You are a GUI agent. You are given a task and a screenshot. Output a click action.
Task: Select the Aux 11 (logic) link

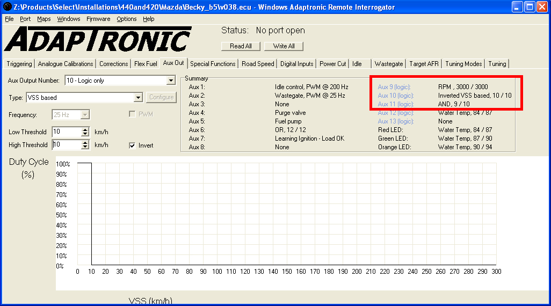pyautogui.click(x=395, y=104)
